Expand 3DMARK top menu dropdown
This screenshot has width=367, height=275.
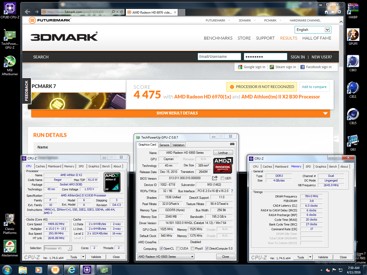[x=255, y=20]
